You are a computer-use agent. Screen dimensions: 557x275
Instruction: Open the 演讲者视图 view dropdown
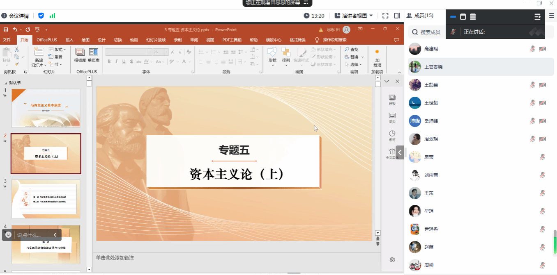click(354, 16)
